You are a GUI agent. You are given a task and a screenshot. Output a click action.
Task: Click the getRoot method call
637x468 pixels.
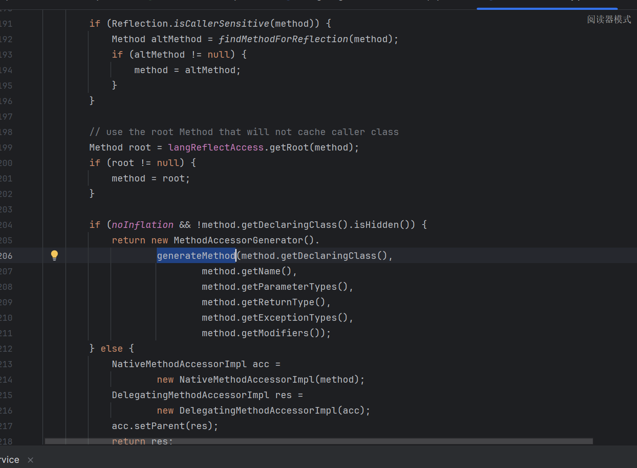(x=289, y=147)
